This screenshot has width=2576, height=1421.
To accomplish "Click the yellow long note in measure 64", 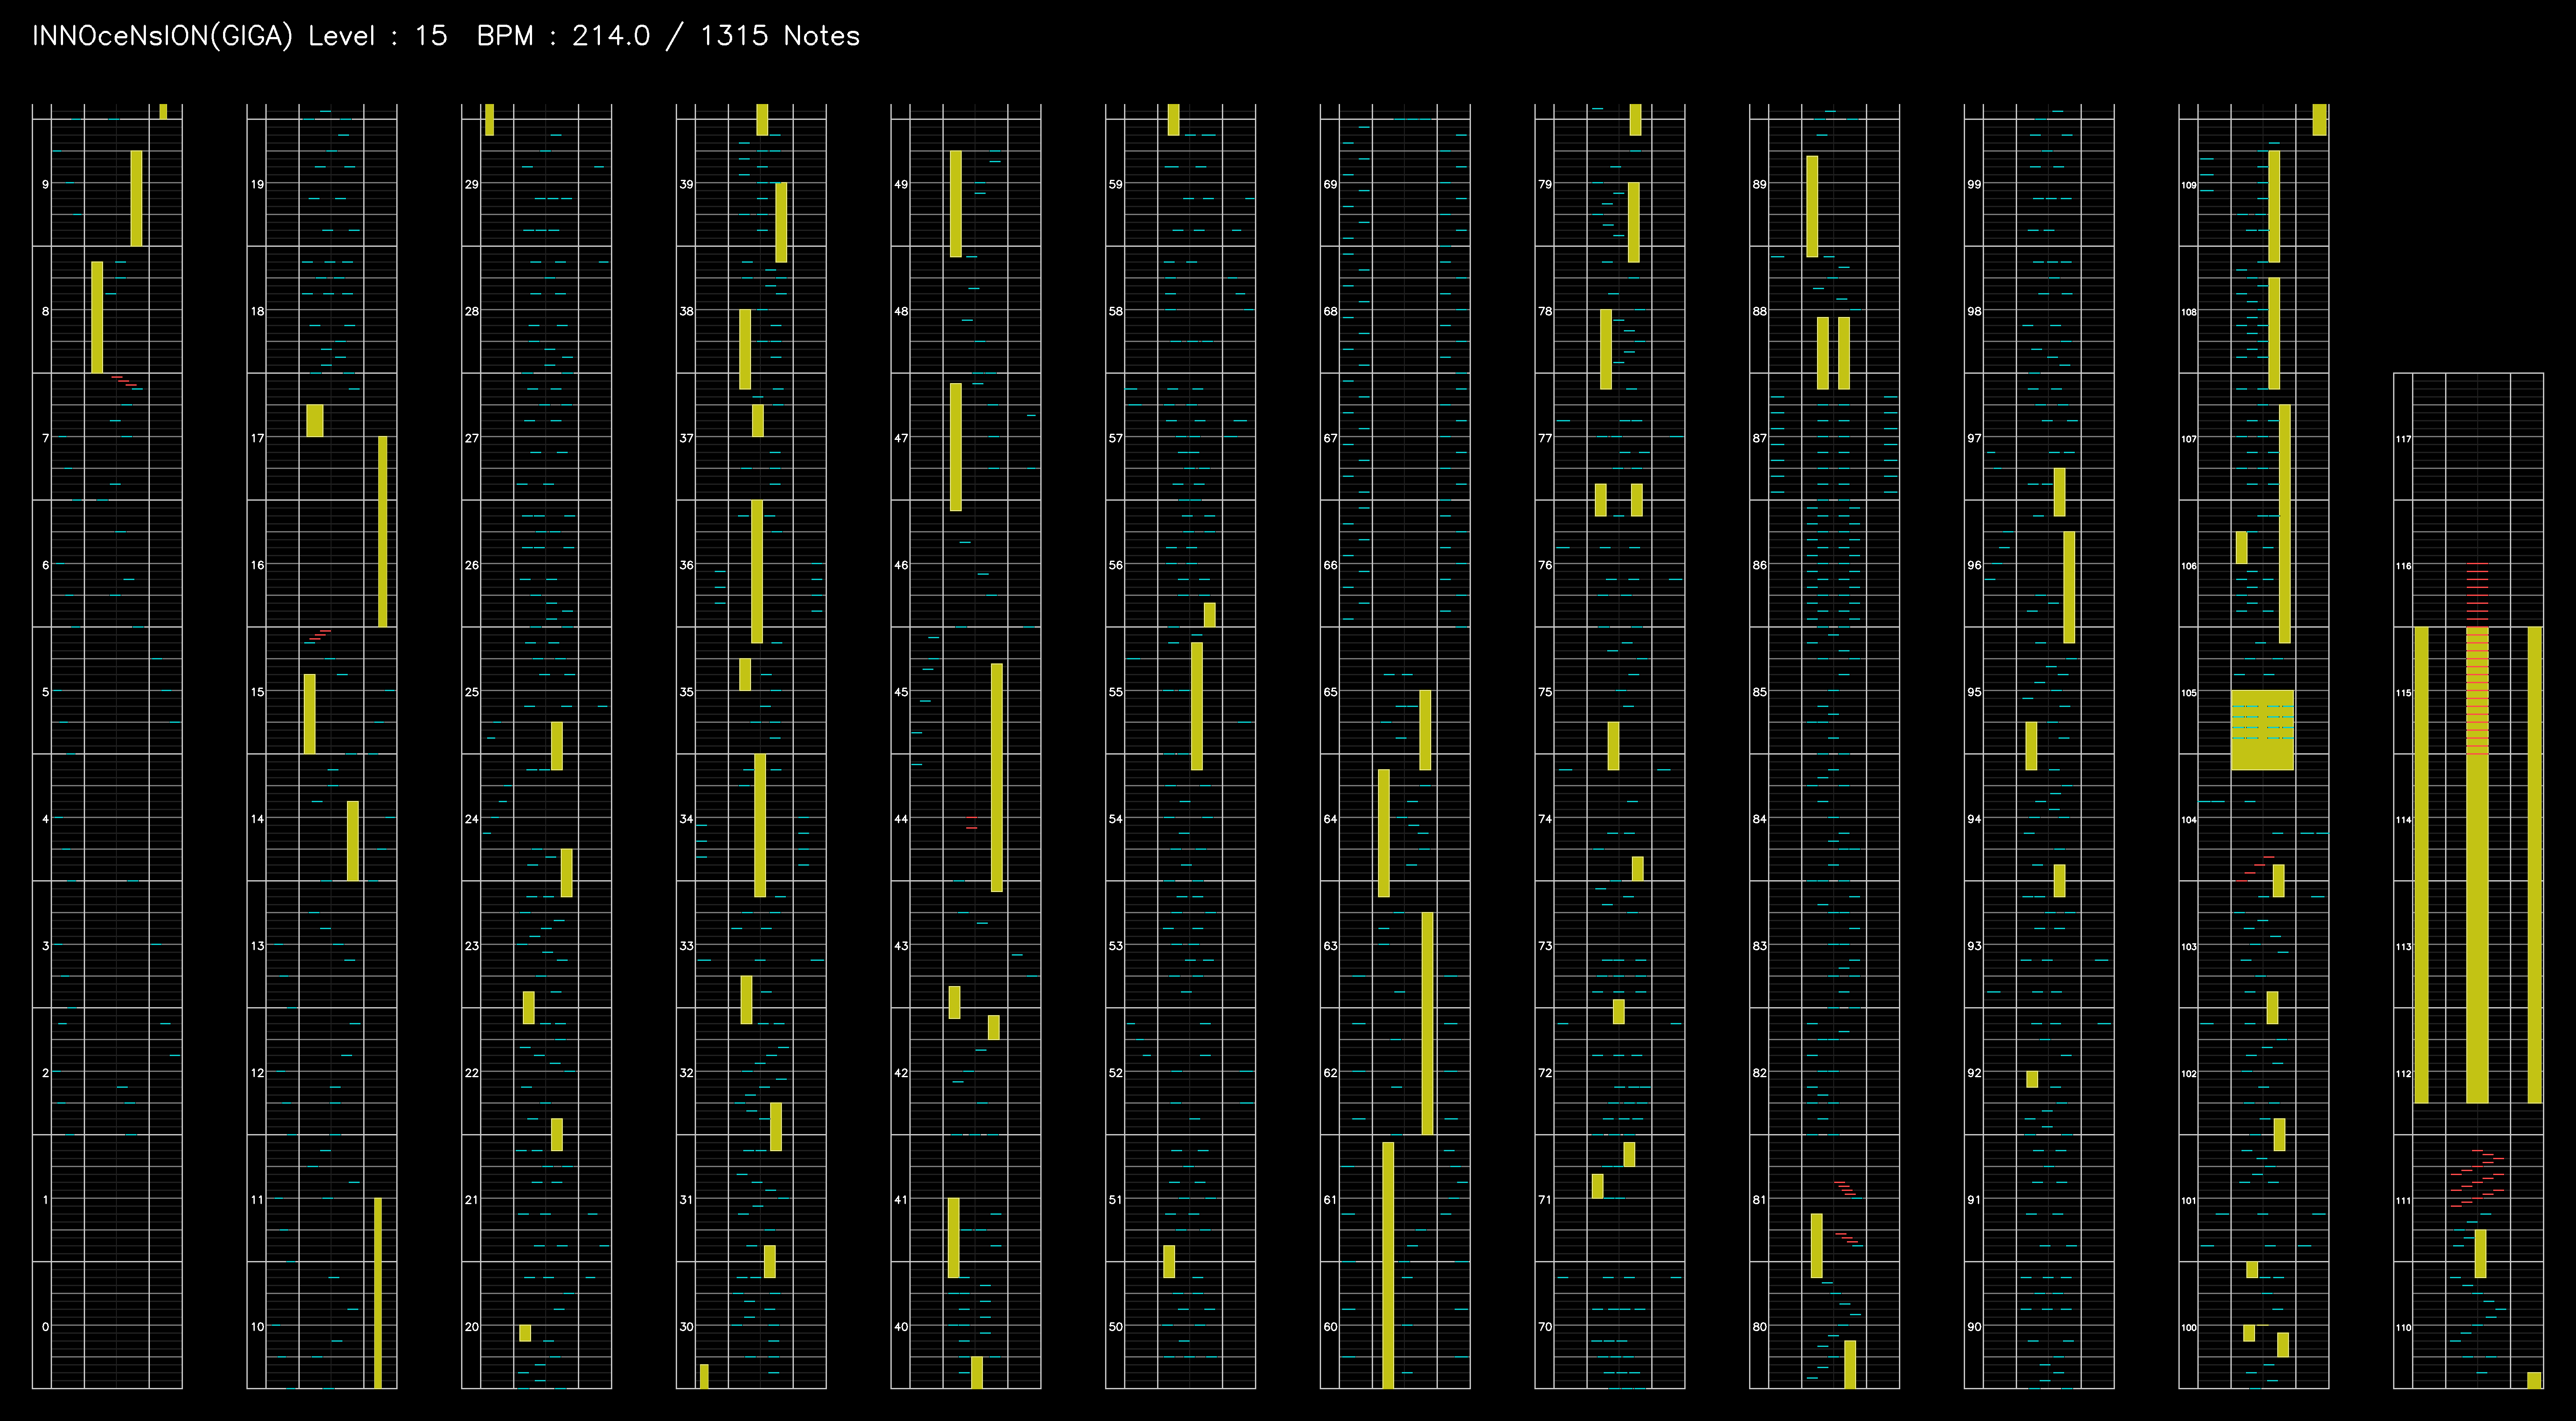I will click(x=1384, y=833).
